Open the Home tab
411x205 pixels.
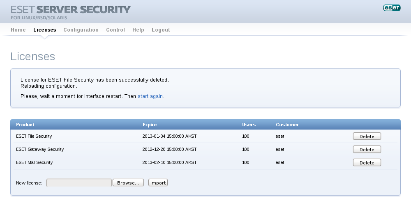(18, 30)
